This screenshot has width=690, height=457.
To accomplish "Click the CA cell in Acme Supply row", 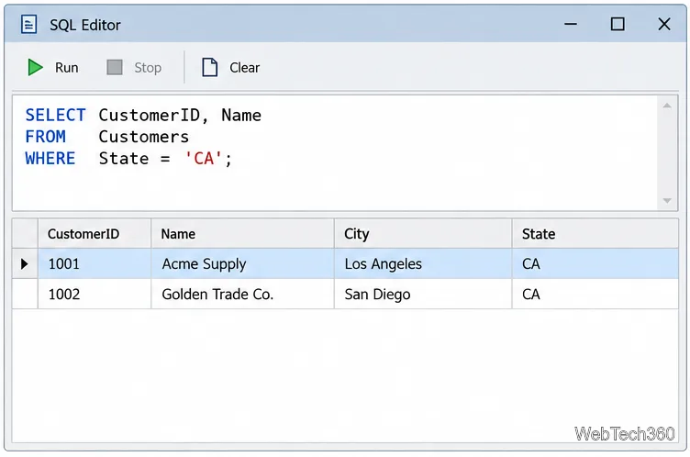I will [x=595, y=263].
